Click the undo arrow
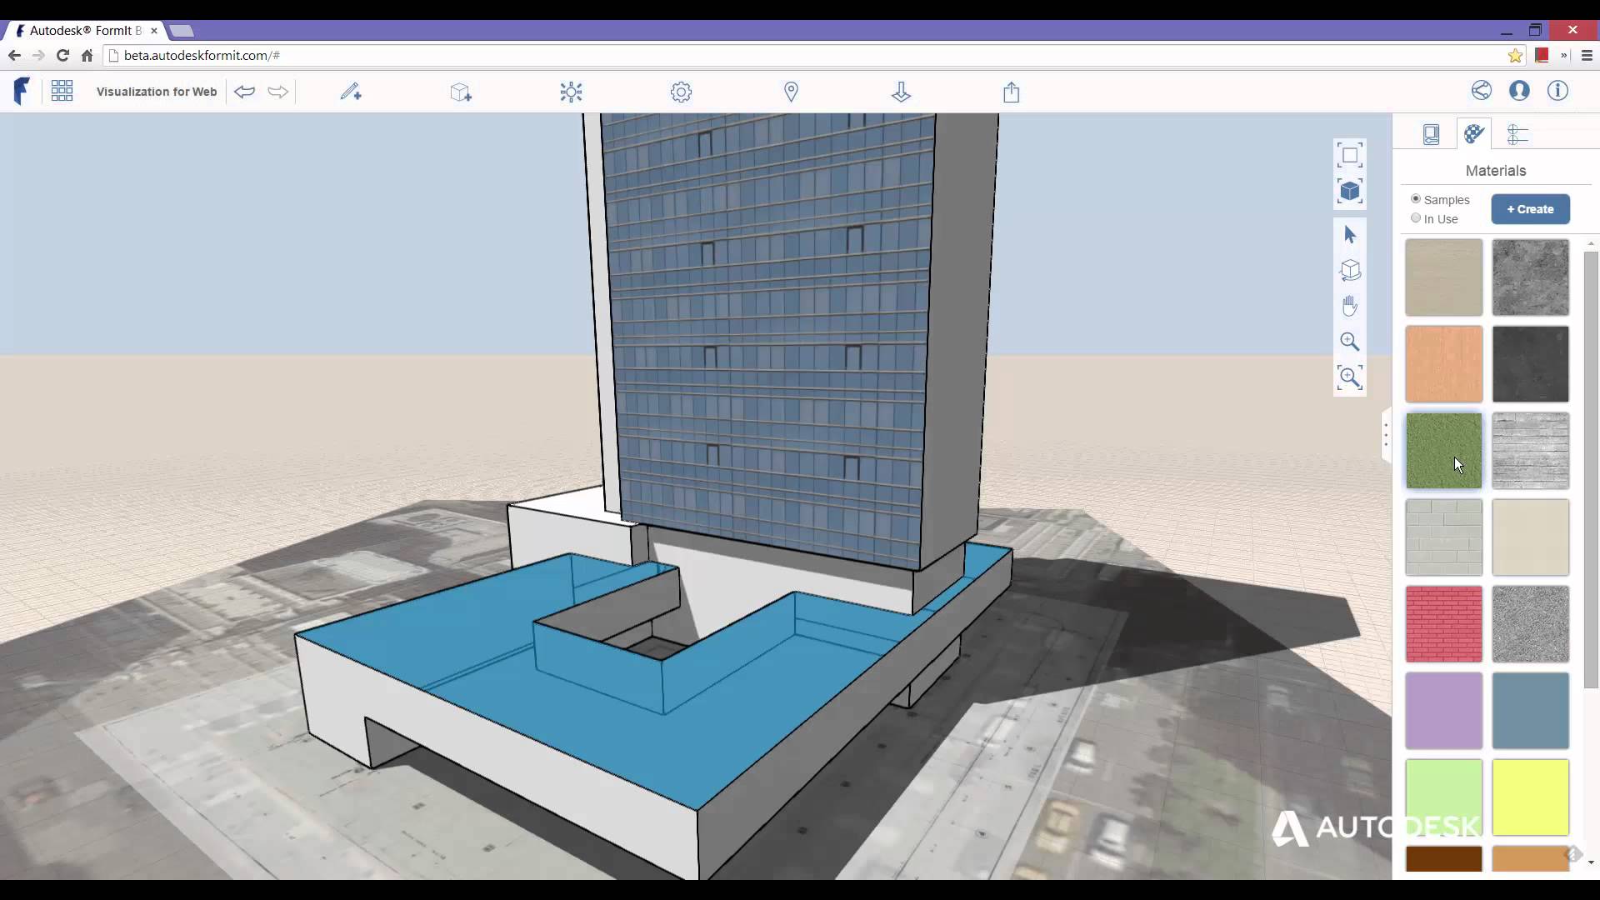Image resolution: width=1600 pixels, height=900 pixels. coord(244,92)
